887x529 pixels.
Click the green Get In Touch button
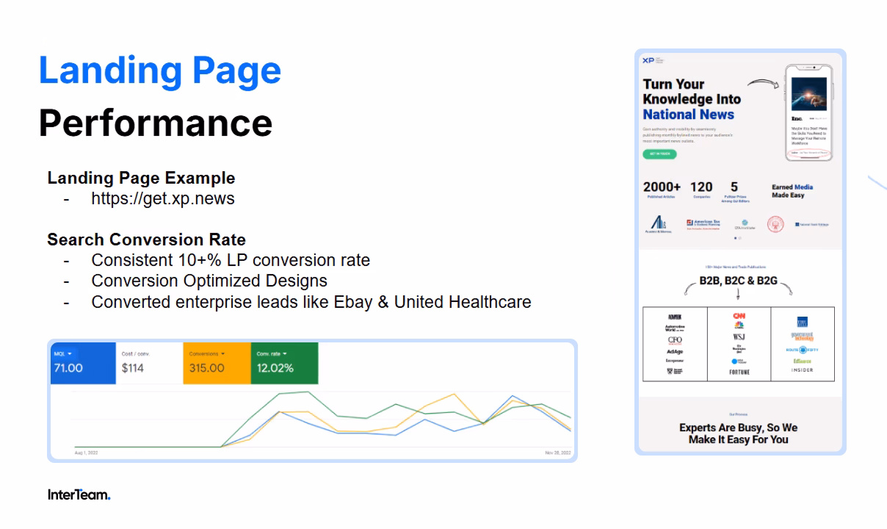tap(659, 154)
